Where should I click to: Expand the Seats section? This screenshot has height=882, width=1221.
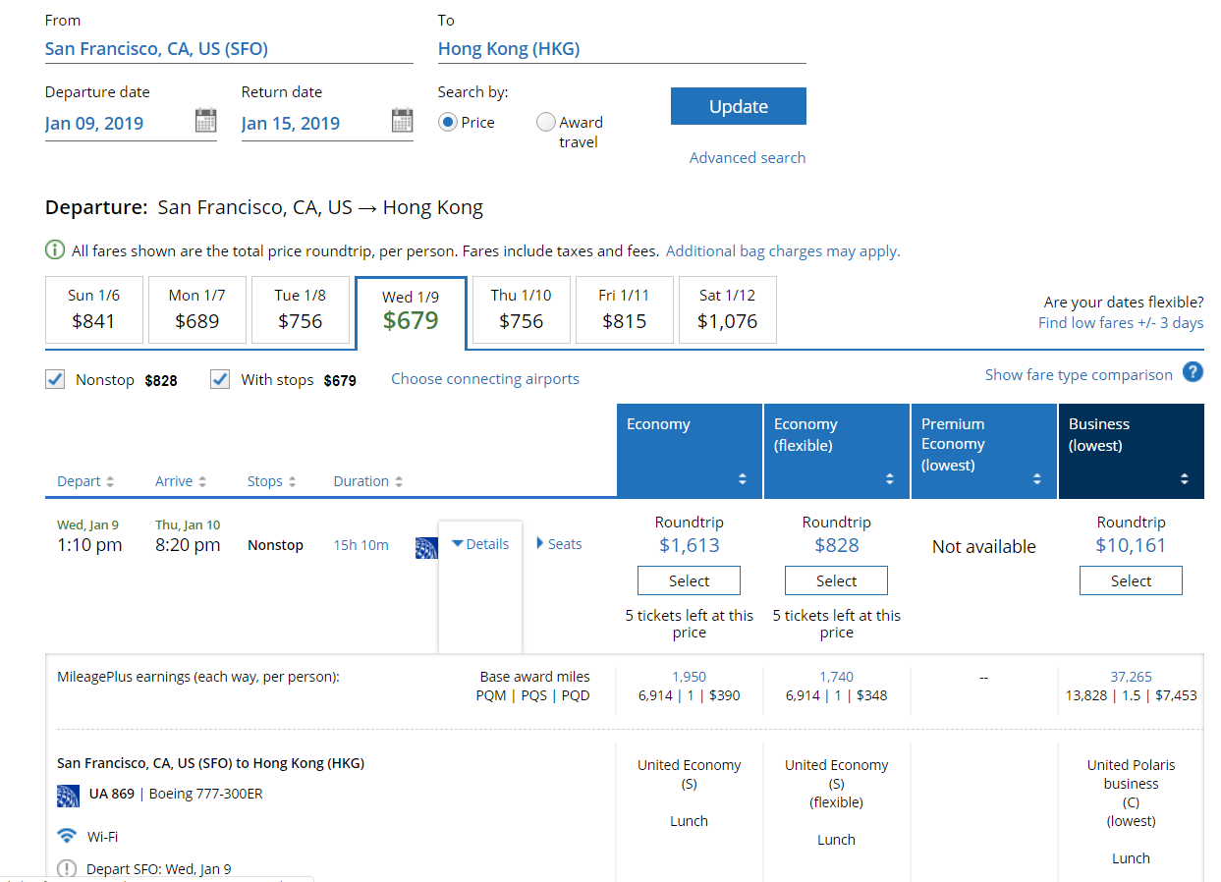[x=559, y=544]
